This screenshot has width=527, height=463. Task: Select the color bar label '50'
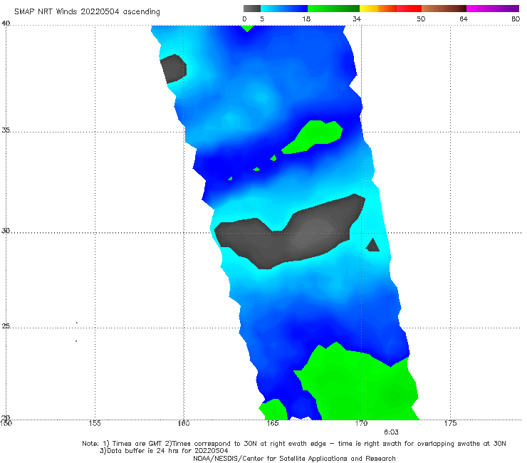421,19
